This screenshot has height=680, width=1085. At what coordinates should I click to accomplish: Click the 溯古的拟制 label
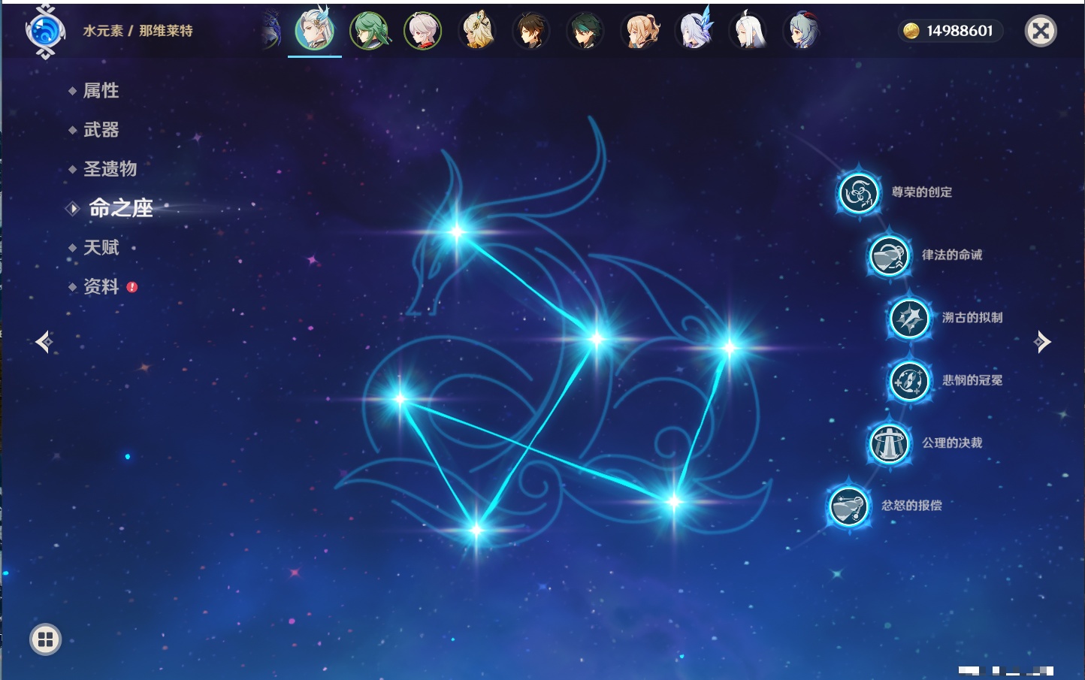coord(972,317)
